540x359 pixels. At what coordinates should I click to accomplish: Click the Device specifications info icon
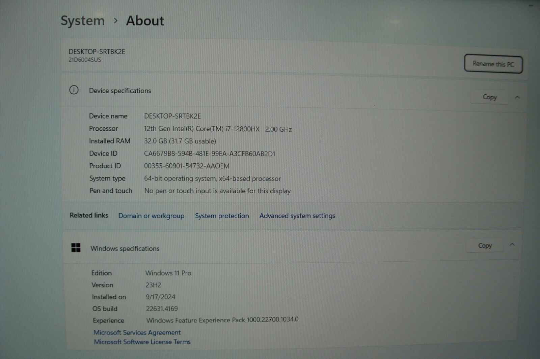(74, 90)
